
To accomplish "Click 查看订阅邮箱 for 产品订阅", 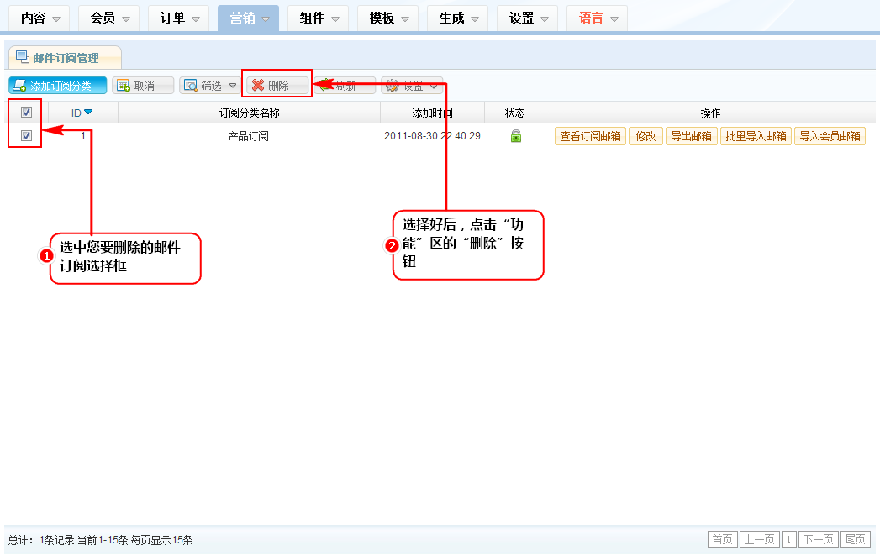I will coord(590,136).
